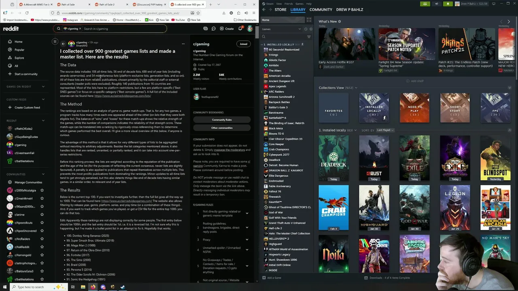Viewport: 518px width, 291px height.
Task: Open Steam friends activity green button
Action: 425,4
